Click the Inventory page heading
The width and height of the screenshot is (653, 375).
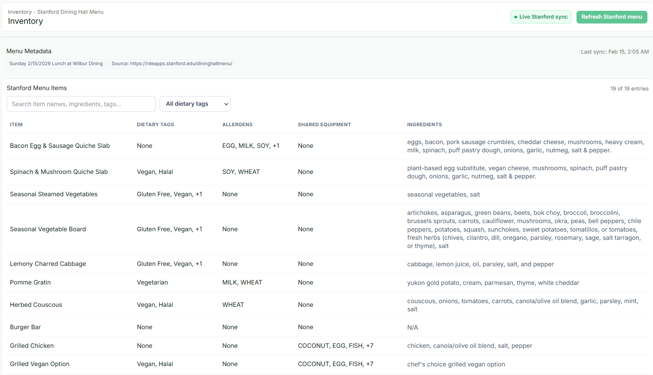tap(26, 21)
